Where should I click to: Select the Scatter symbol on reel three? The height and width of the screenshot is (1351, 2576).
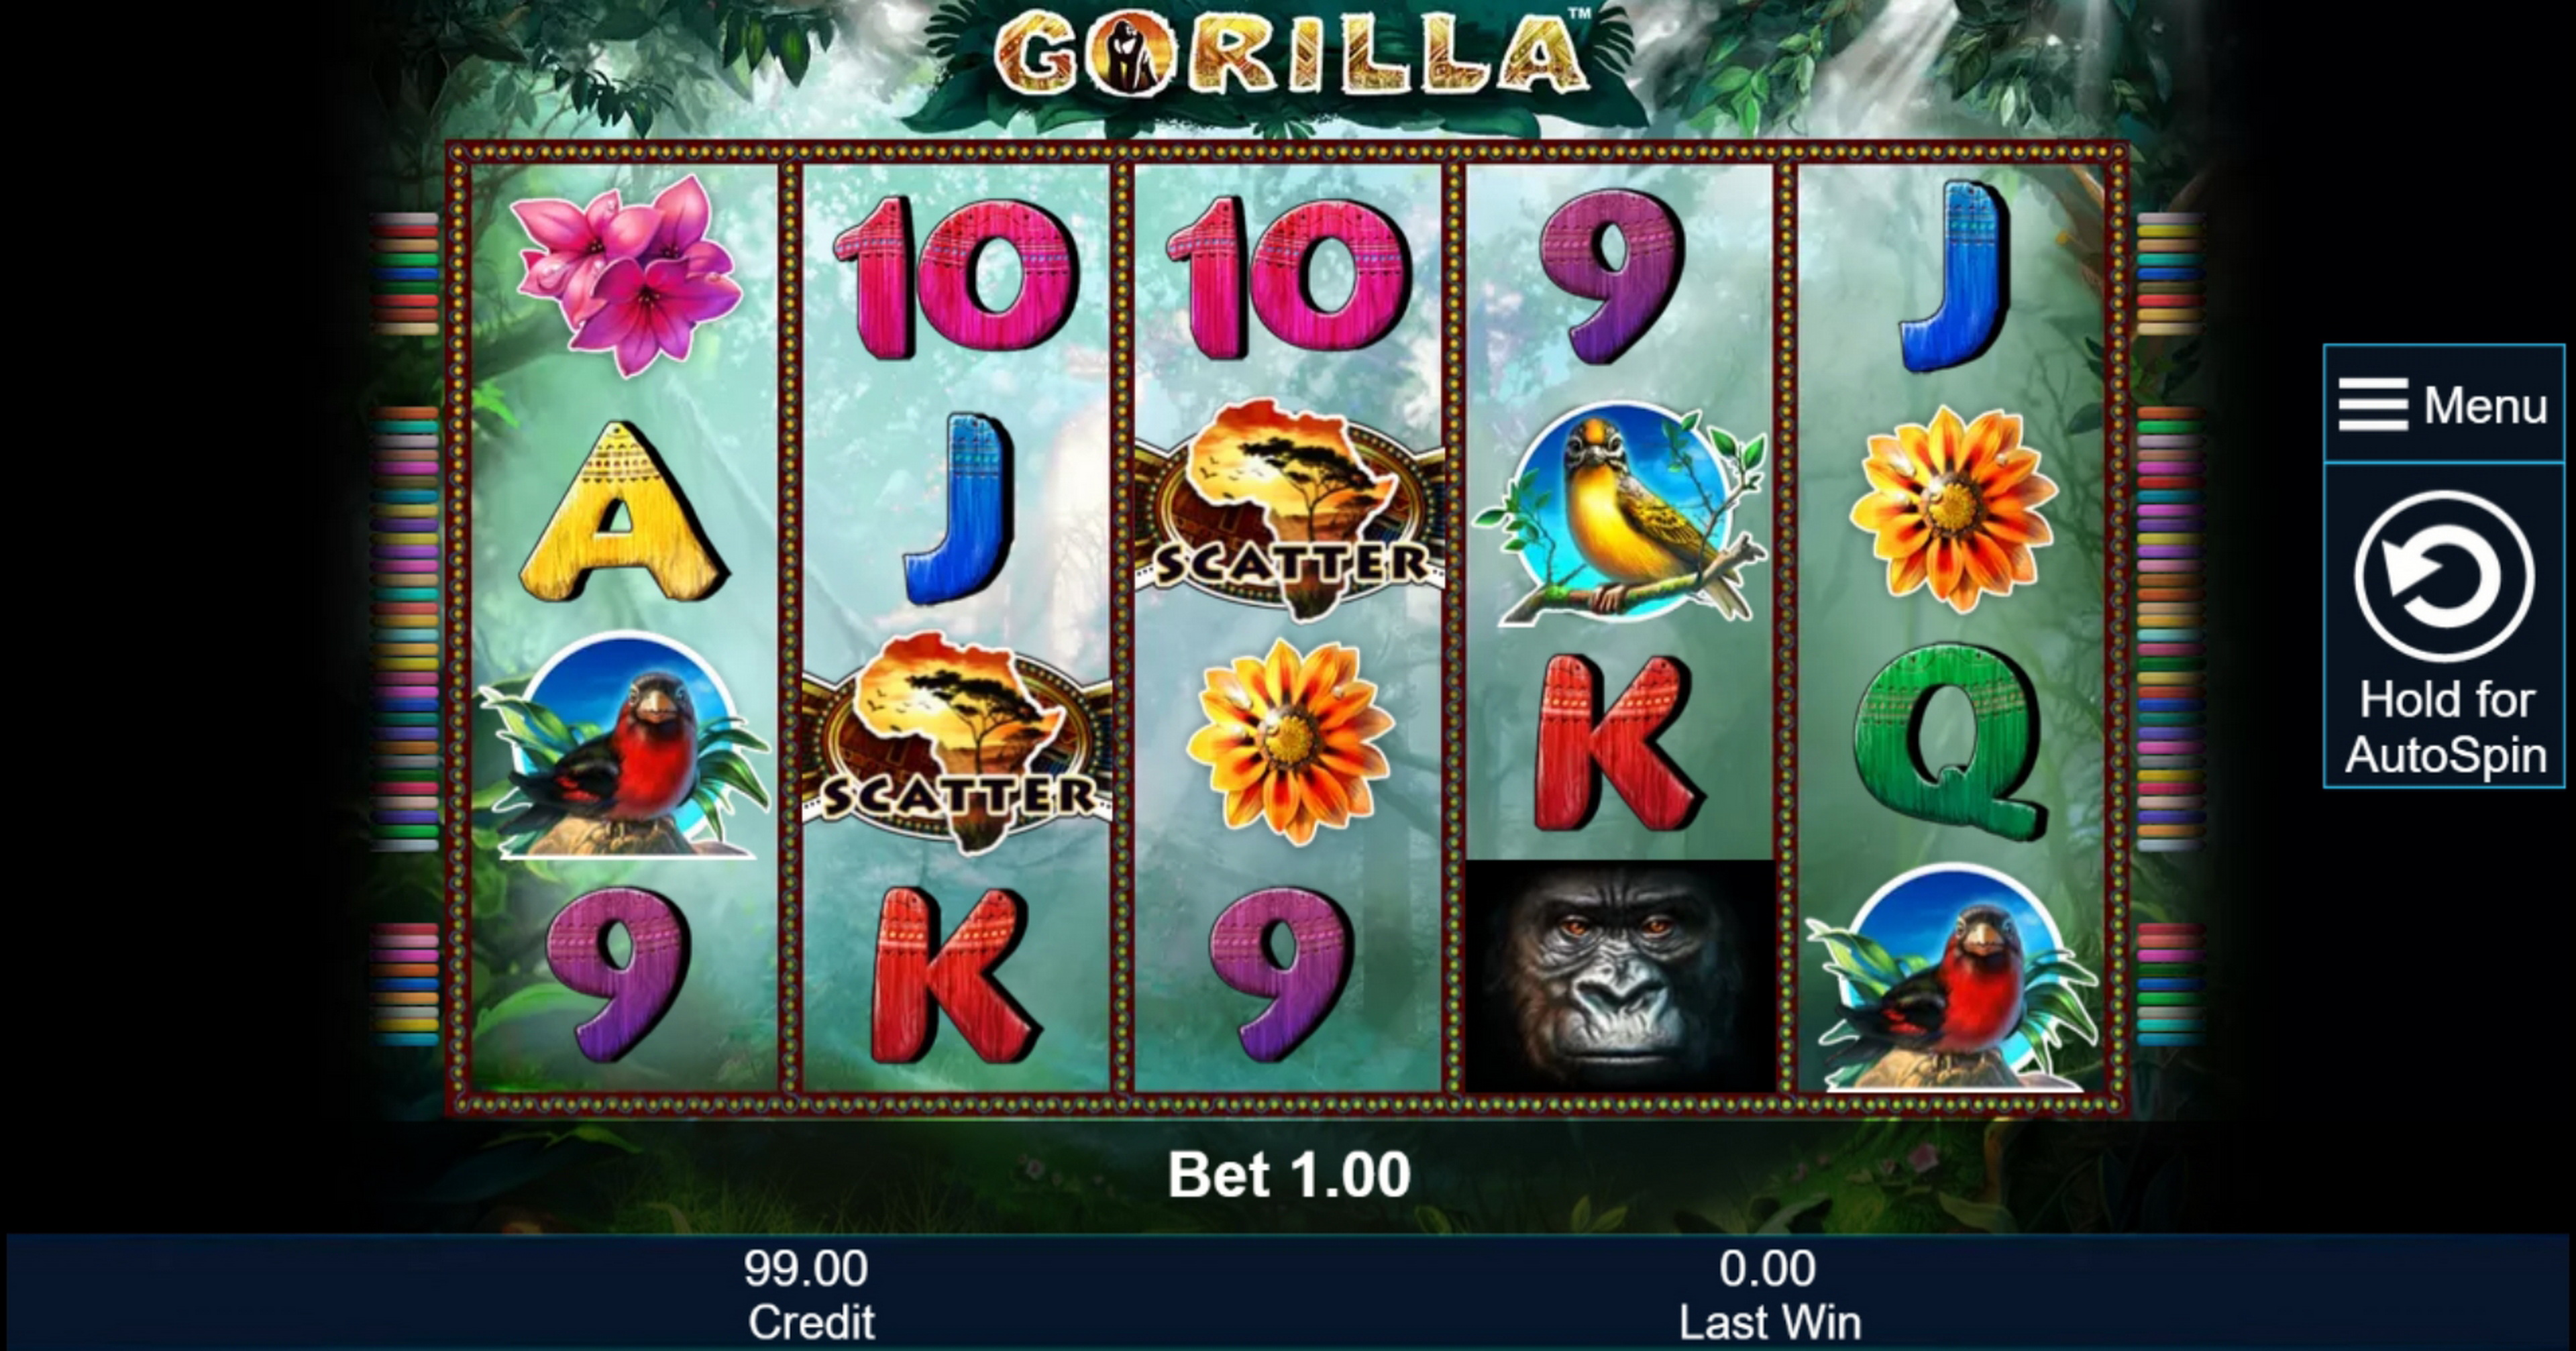coord(1289,509)
